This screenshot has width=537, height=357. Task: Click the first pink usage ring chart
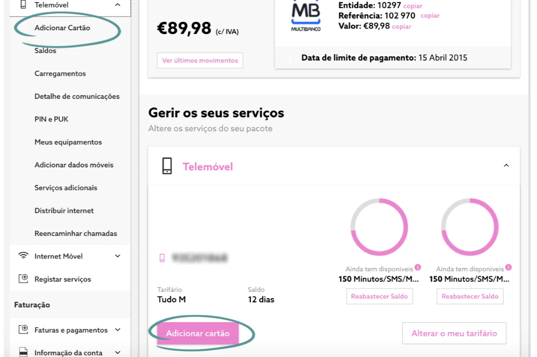(379, 227)
